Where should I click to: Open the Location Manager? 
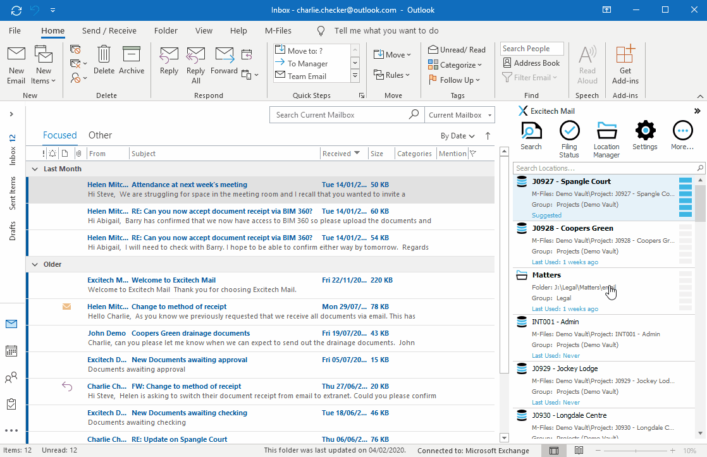tap(606, 139)
